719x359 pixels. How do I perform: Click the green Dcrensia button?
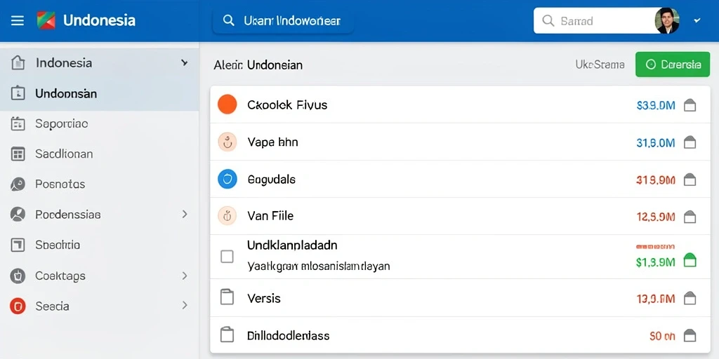[673, 65]
